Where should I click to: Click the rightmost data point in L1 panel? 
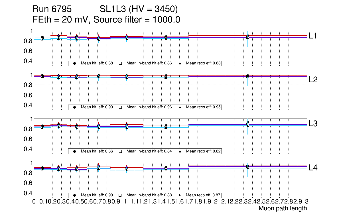(x=248, y=37)
